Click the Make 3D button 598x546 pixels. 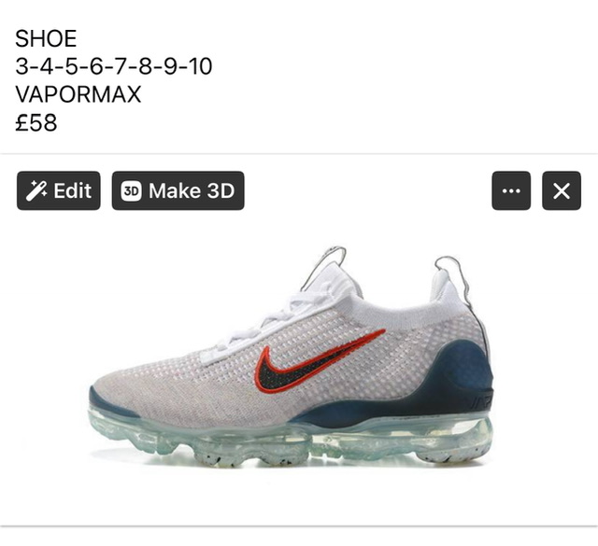coord(178,190)
